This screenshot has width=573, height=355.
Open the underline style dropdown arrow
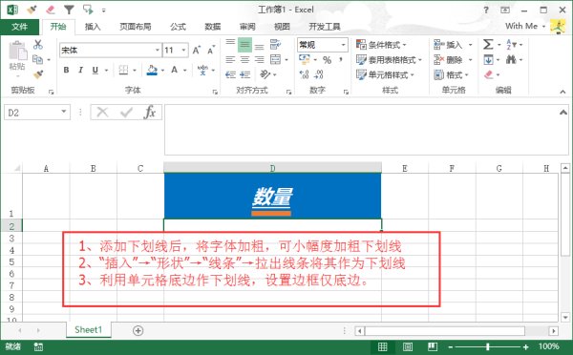[106, 70]
